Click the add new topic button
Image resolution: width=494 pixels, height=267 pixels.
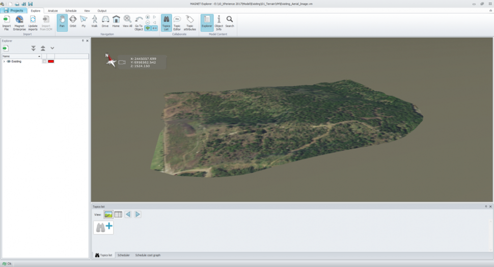point(104,227)
